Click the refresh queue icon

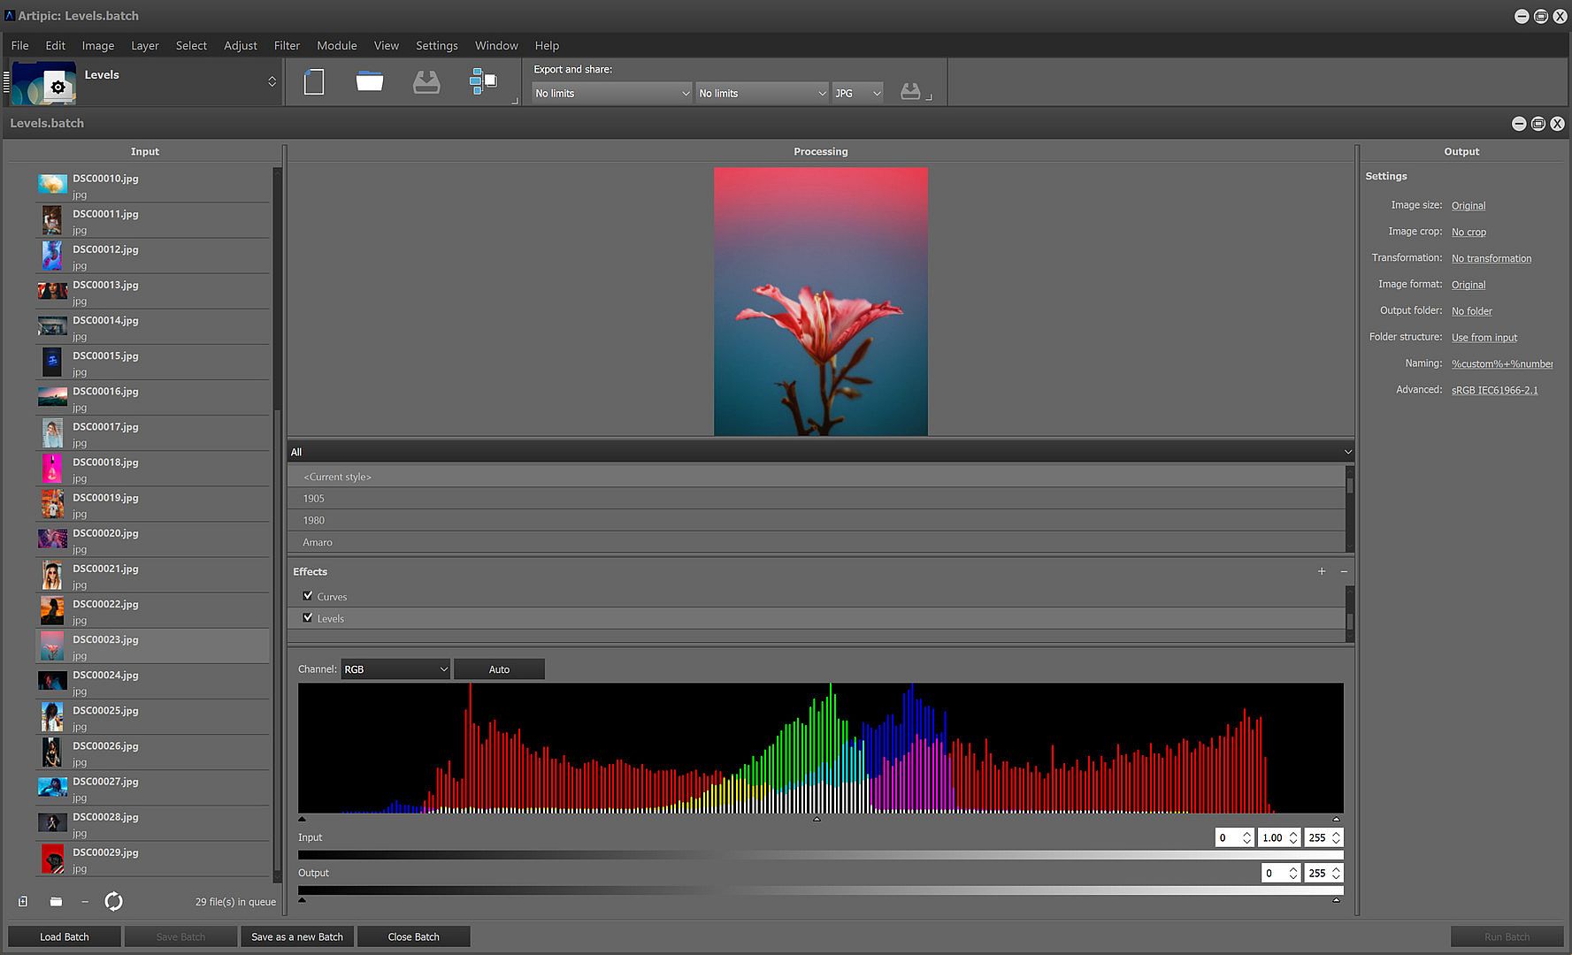pyautogui.click(x=113, y=901)
